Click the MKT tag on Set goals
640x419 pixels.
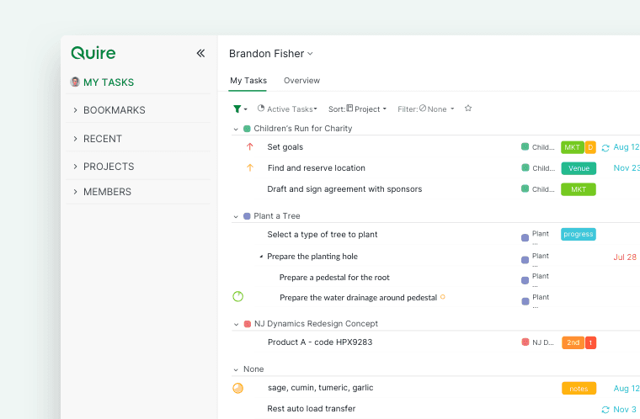coord(573,147)
